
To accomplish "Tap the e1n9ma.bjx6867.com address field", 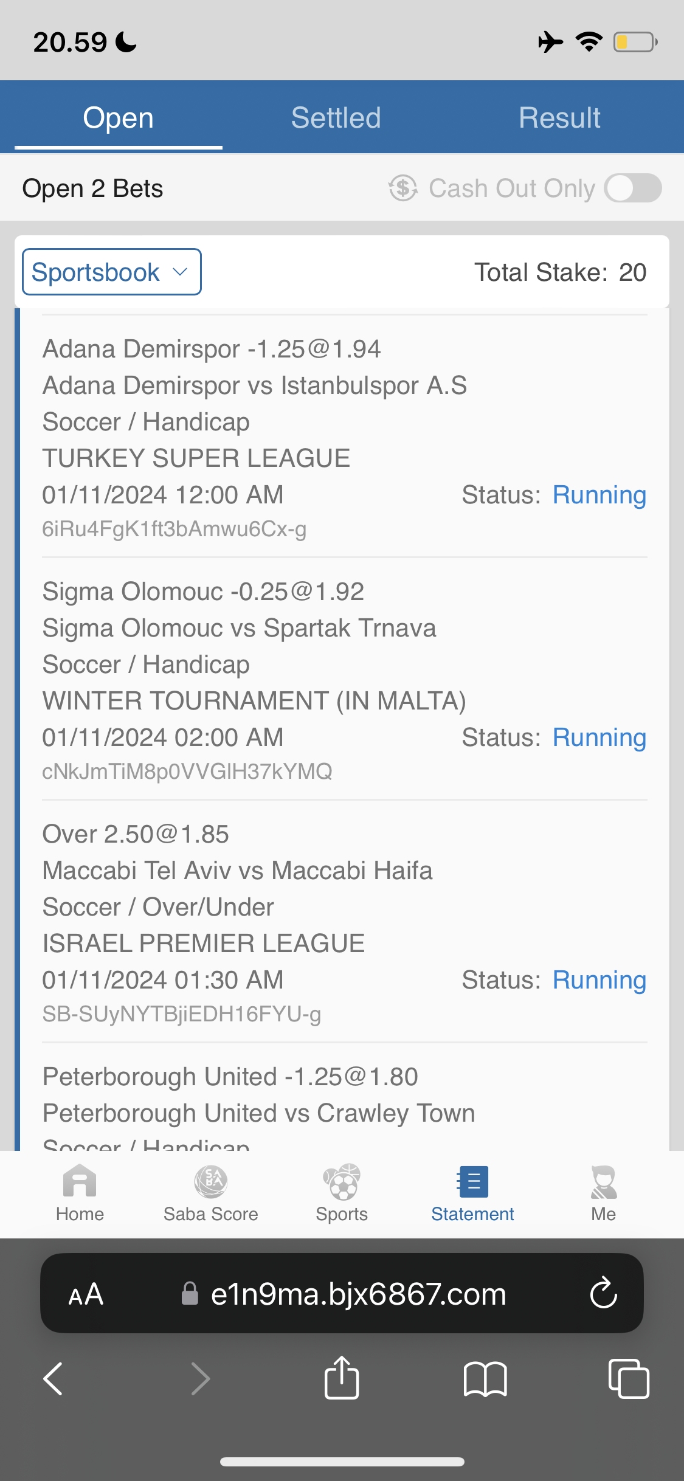I will pyautogui.click(x=358, y=1294).
